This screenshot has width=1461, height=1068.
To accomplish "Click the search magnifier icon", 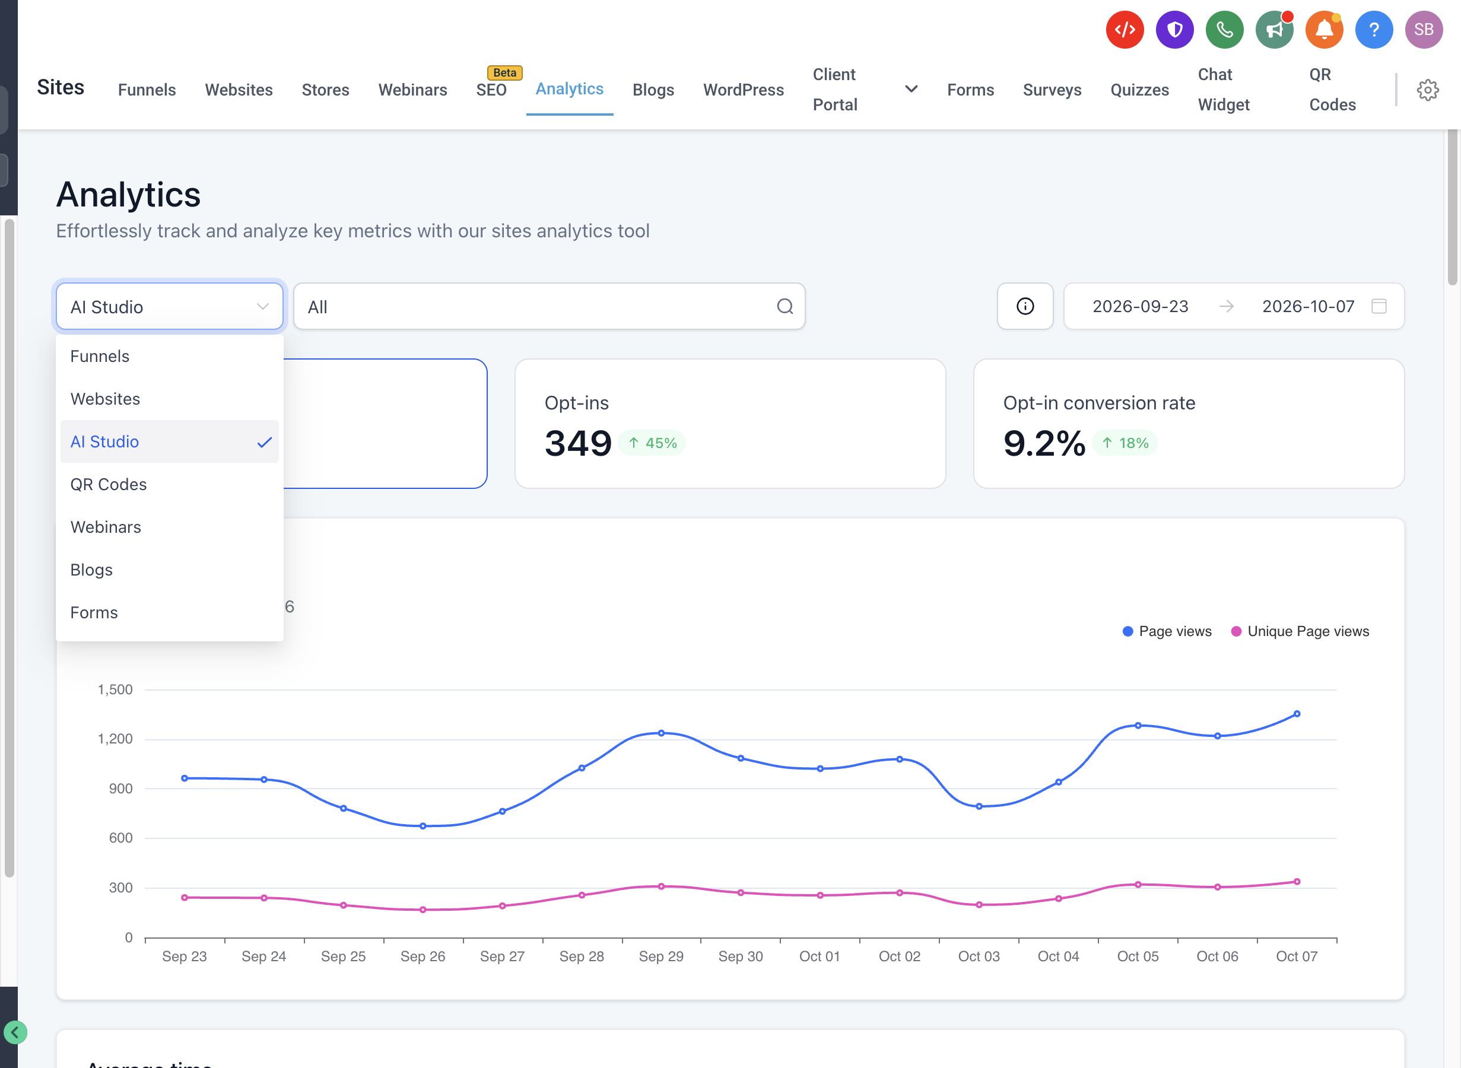I will click(785, 306).
